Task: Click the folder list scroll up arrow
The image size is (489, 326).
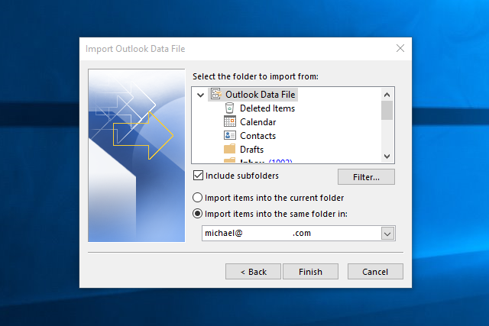Action: click(x=387, y=95)
